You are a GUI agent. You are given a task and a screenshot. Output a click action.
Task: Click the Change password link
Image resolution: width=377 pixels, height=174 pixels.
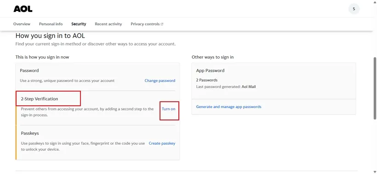pyautogui.click(x=160, y=81)
